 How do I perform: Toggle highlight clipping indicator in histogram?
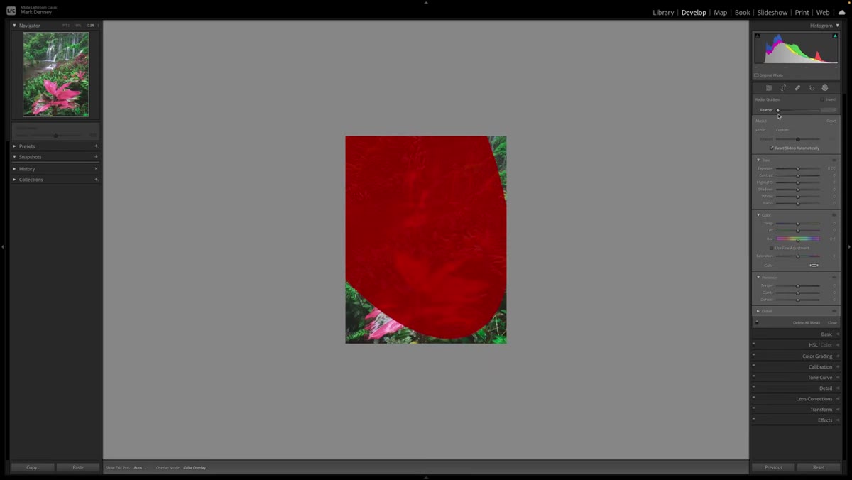click(x=835, y=36)
